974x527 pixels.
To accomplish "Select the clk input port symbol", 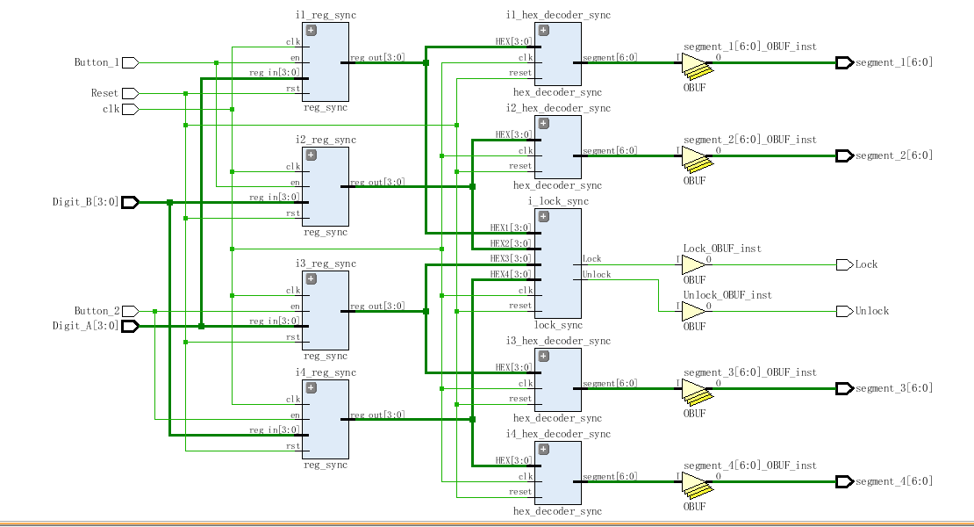I will [131, 110].
